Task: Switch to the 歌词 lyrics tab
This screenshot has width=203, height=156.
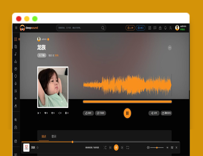Action: [x=54, y=137]
